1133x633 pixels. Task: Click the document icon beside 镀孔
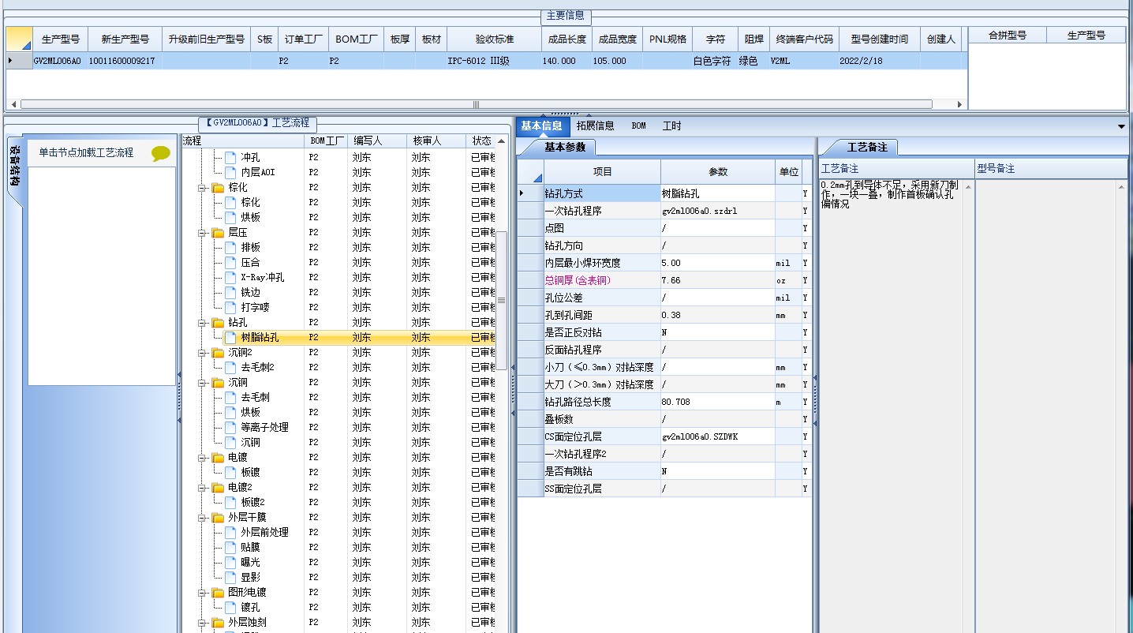click(230, 607)
